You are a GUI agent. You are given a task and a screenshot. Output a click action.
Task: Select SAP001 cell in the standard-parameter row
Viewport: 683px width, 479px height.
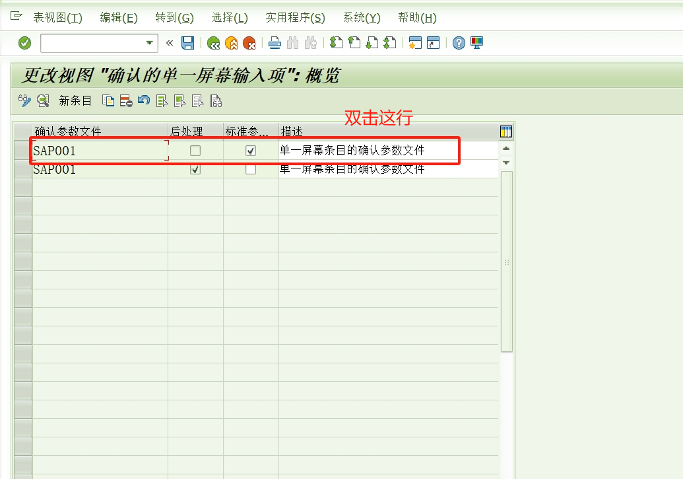(100, 151)
